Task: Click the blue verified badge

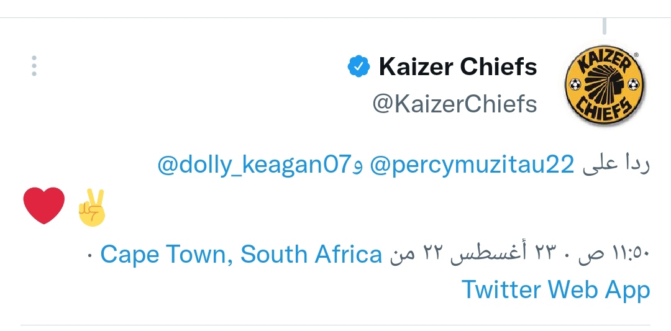Action: pos(358,66)
